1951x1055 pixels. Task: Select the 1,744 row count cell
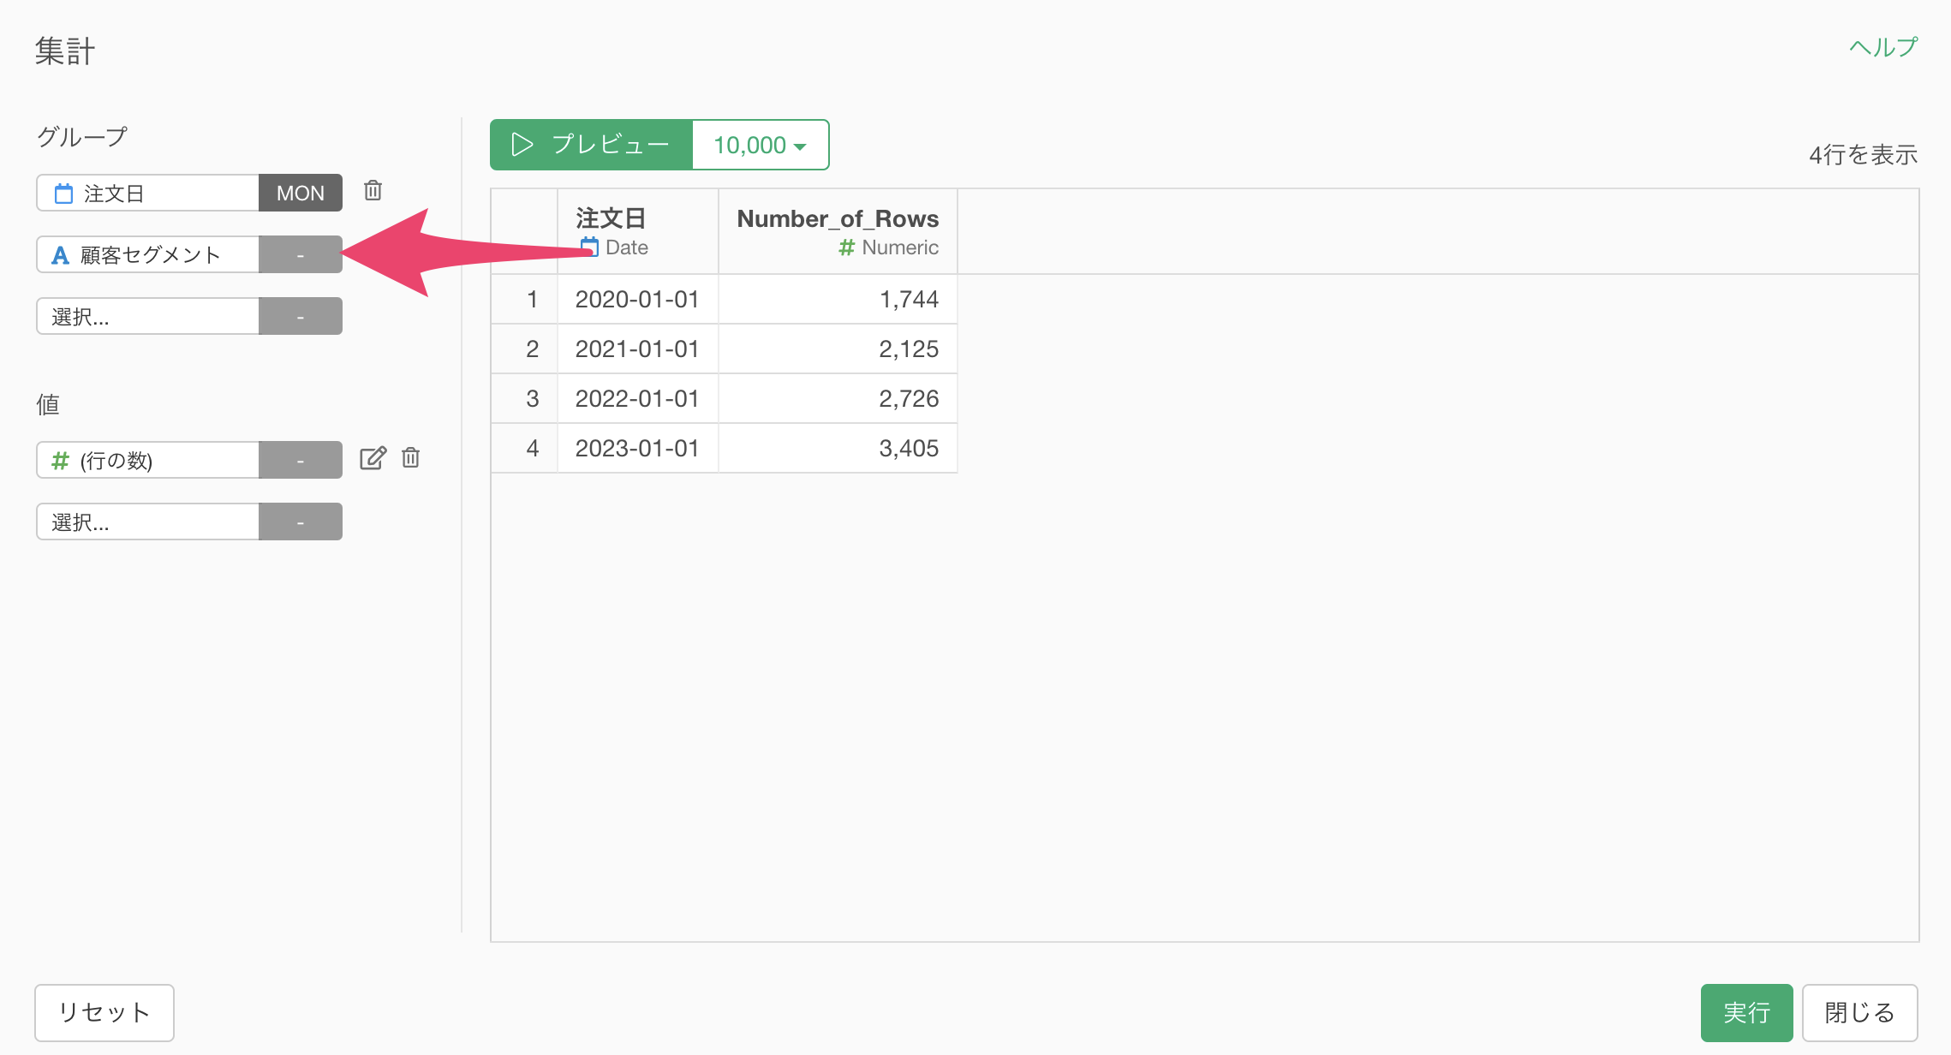[838, 299]
